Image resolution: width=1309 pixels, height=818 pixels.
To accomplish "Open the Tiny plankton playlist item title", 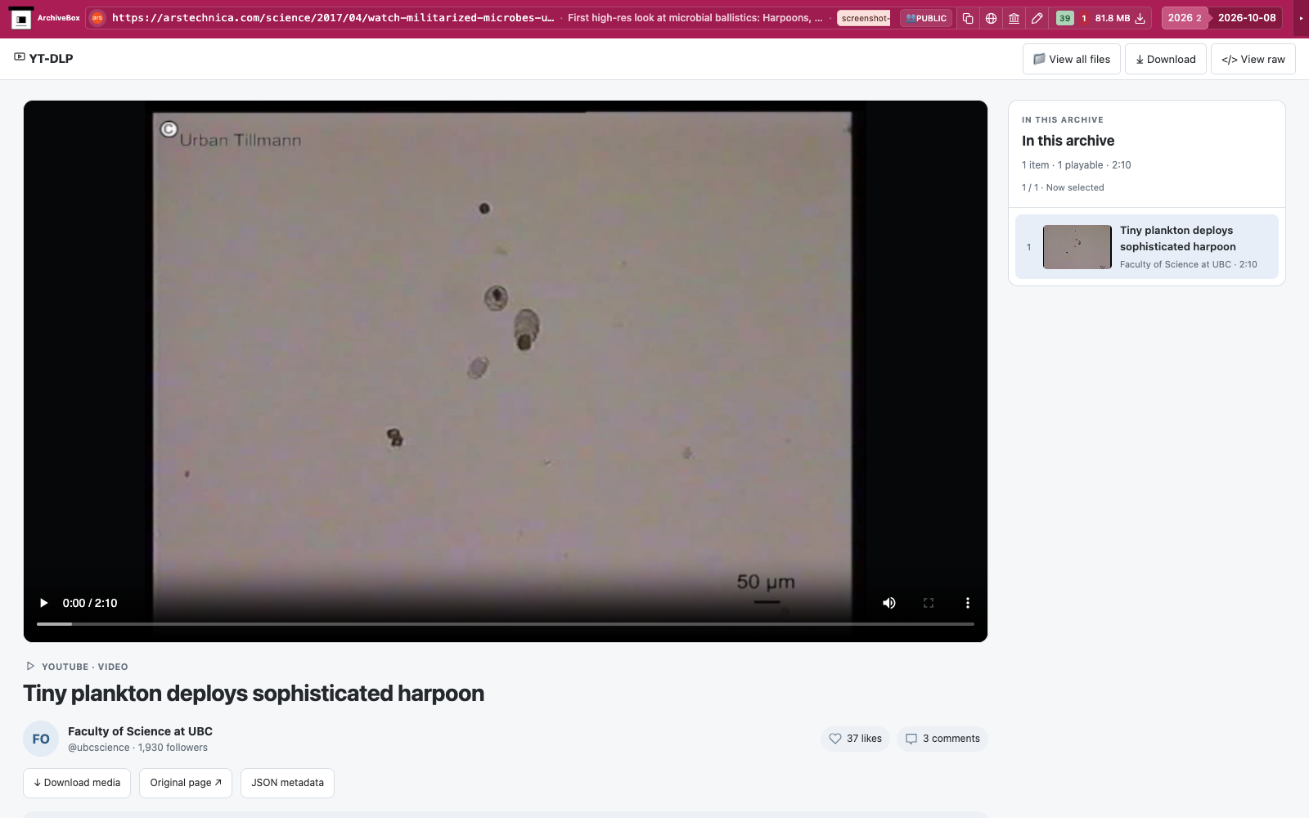I will pos(1178,239).
